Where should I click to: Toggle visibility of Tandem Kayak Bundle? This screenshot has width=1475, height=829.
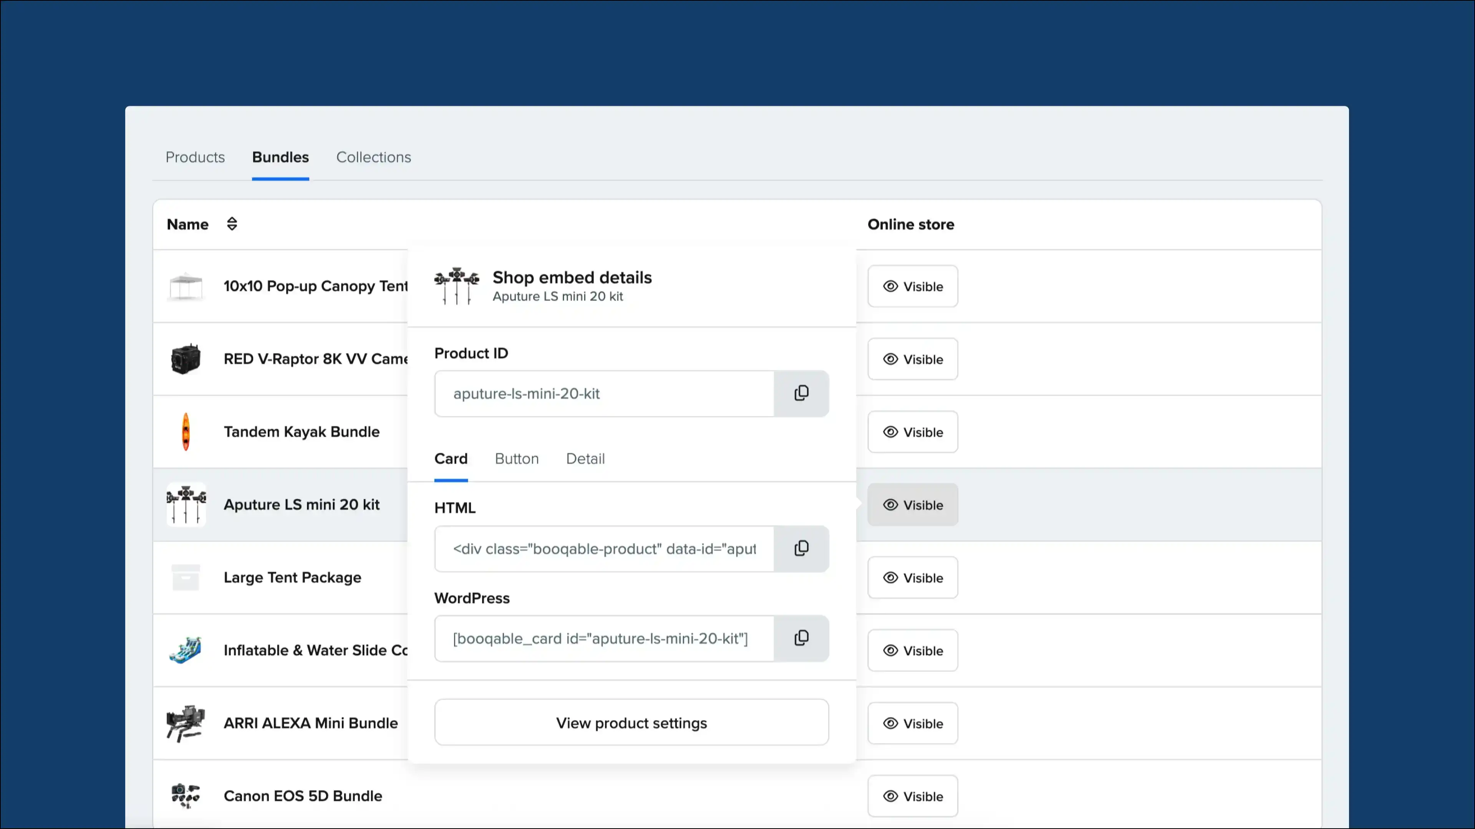tap(912, 432)
